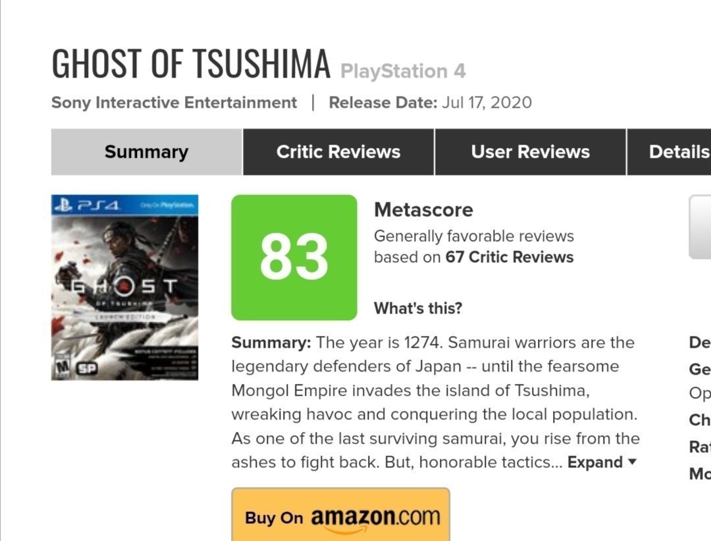711x541 pixels.
Task: Open Sony Interactive Entertainment publisher page
Action: pos(174,103)
